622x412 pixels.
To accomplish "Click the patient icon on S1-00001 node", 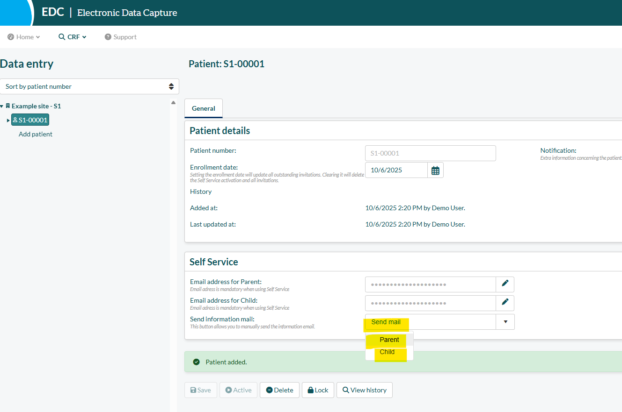I will tap(15, 120).
